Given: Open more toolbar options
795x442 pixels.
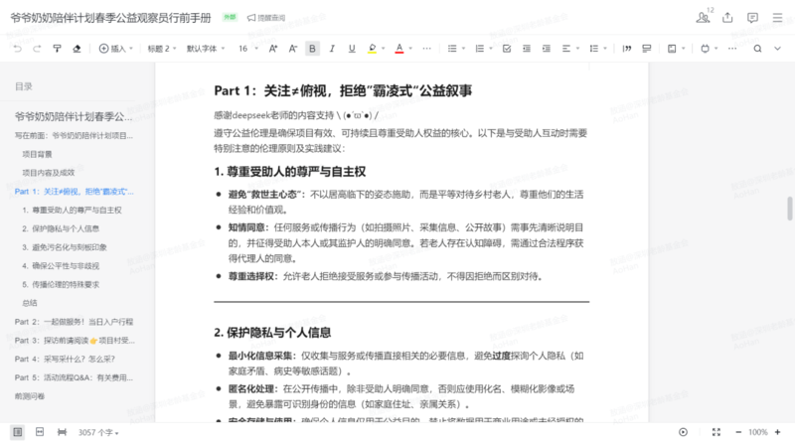Looking at the screenshot, I should tap(732, 49).
